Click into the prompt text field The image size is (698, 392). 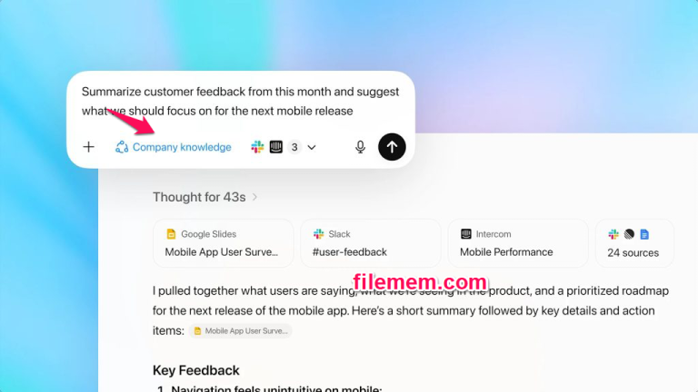coord(240,102)
